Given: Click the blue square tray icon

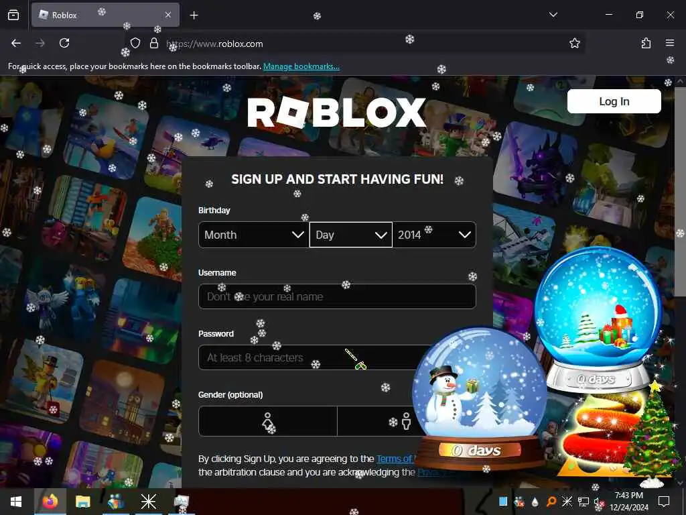Looking at the screenshot, I should coord(503,502).
